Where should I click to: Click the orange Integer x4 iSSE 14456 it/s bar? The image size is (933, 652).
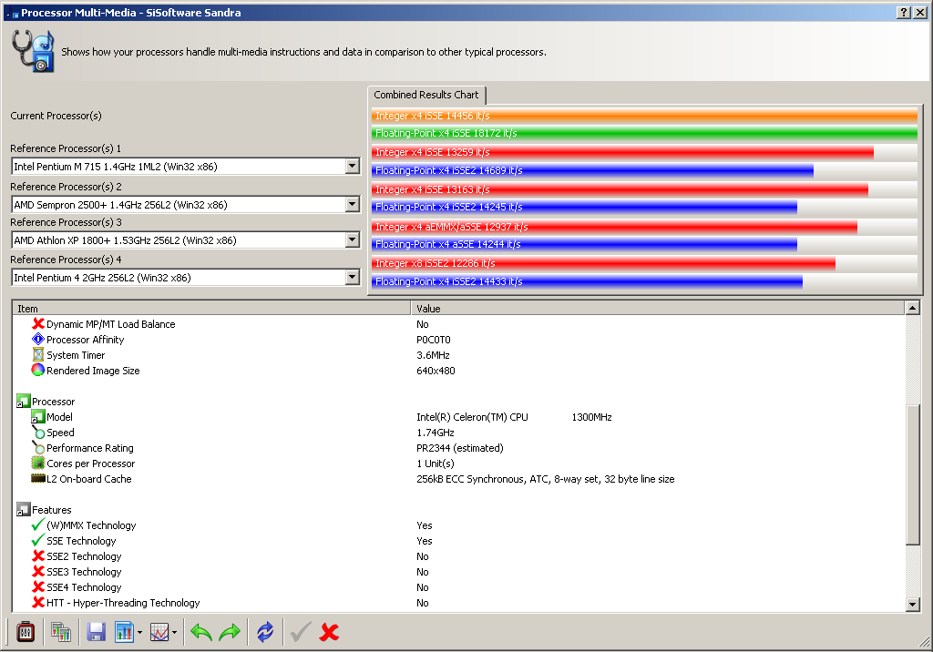click(644, 116)
